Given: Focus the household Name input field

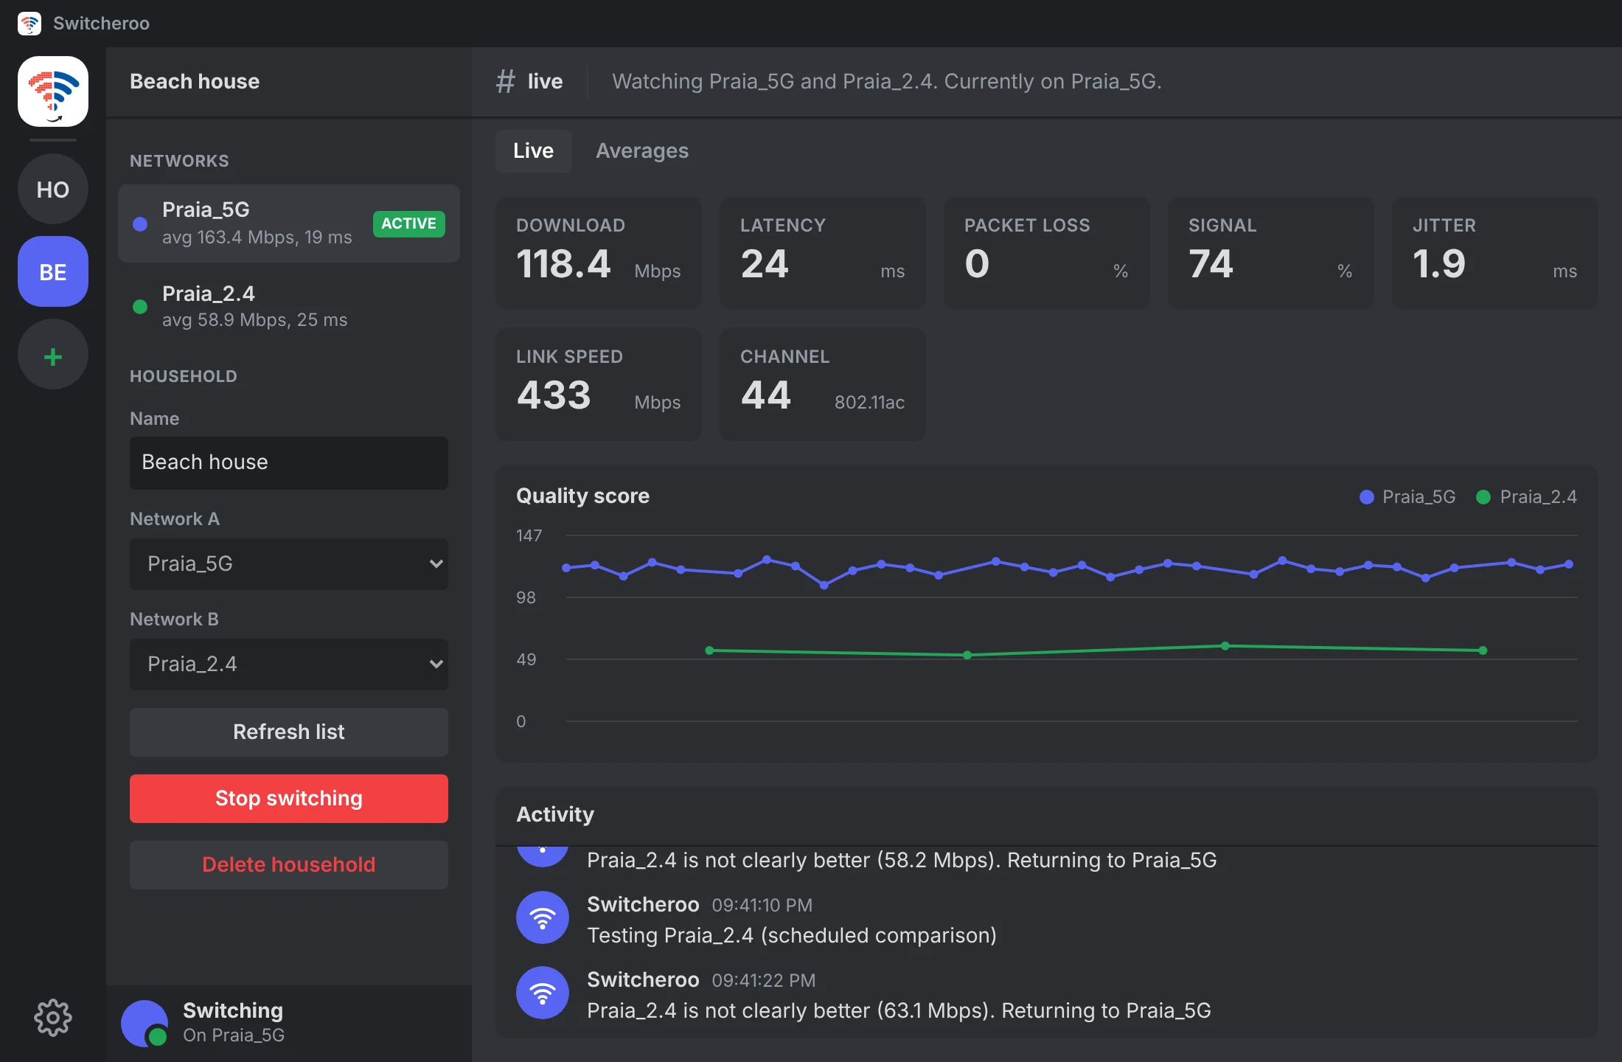Looking at the screenshot, I should [x=289, y=463].
